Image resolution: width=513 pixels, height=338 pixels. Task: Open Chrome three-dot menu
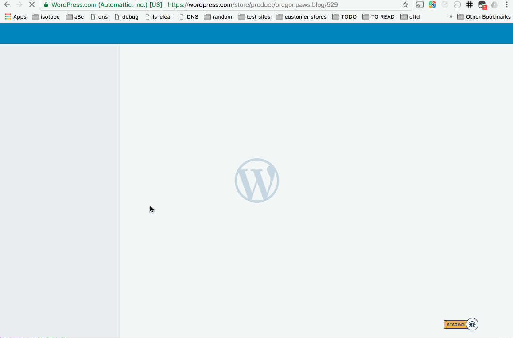point(507,4)
